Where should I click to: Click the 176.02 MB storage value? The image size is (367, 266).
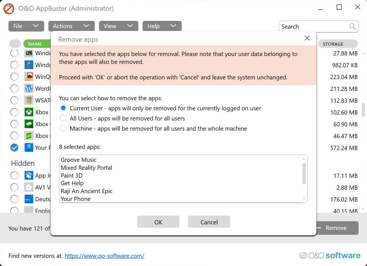click(344, 199)
